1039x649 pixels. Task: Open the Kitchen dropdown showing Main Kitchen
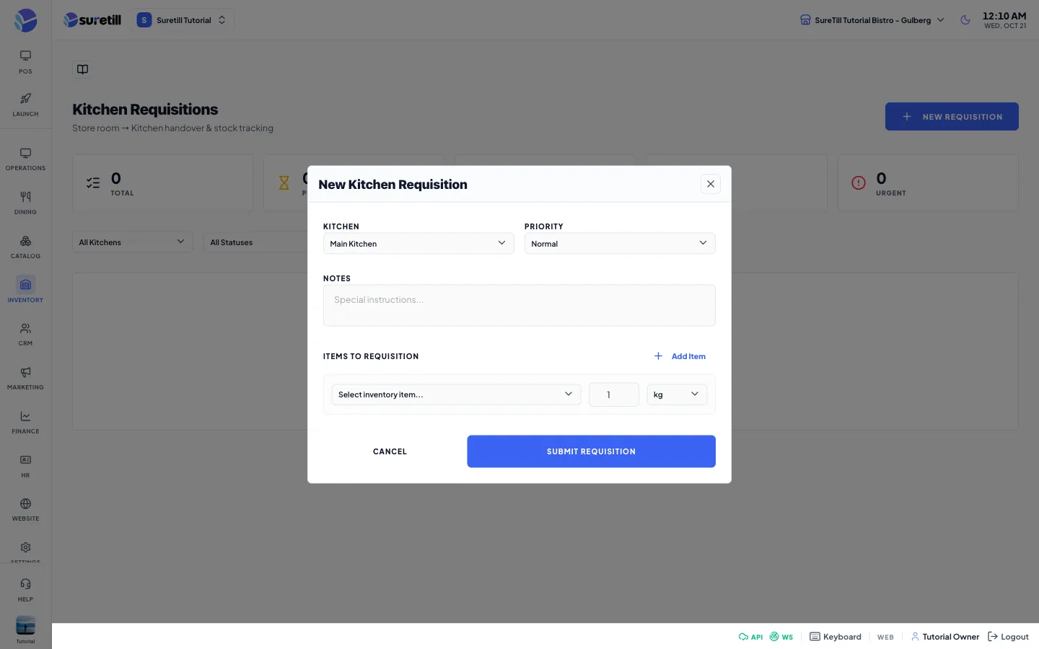tap(418, 244)
